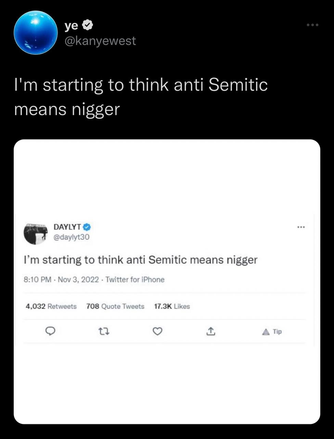Click the reply speech bubble icon

click(51, 331)
